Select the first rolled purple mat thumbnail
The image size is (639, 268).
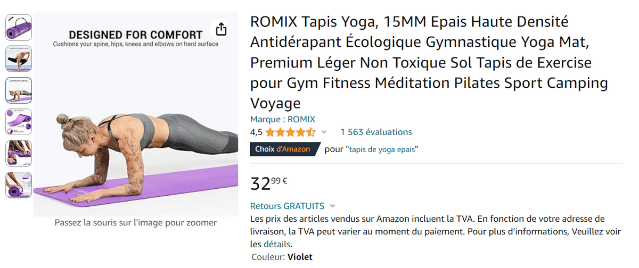[19, 27]
